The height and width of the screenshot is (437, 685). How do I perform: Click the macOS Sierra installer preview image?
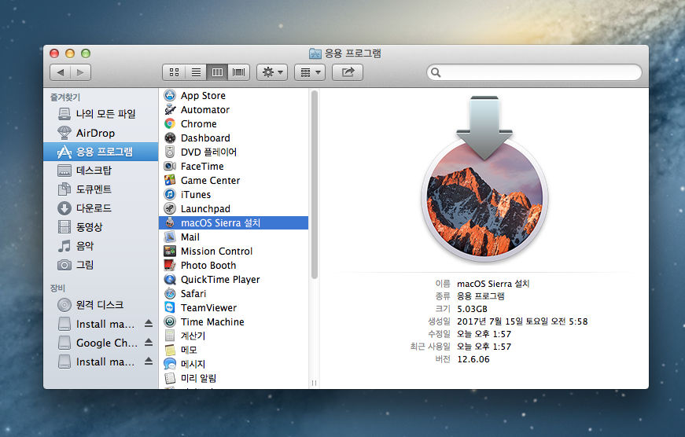[484, 179]
